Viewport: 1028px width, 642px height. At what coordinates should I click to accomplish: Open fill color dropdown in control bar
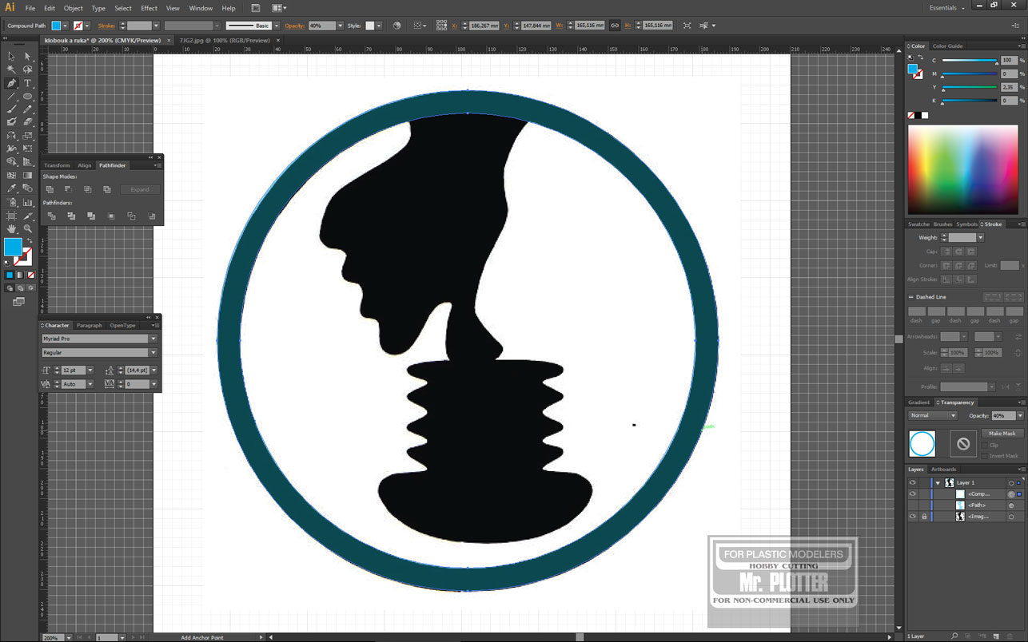(x=66, y=26)
